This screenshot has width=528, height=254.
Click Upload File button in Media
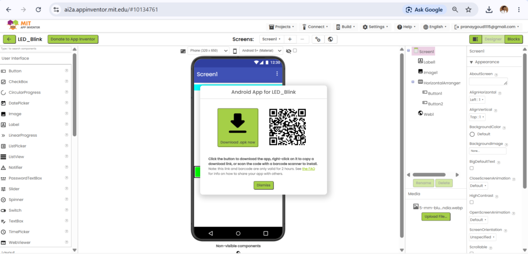click(x=436, y=216)
